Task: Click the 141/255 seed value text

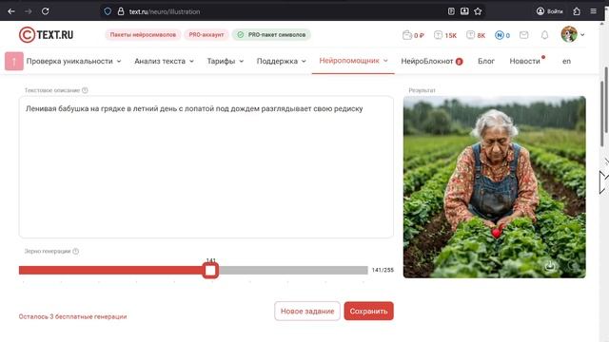Action: tap(383, 270)
